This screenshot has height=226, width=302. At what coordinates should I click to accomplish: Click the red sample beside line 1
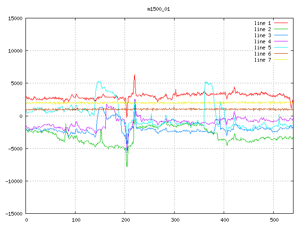click(x=281, y=23)
